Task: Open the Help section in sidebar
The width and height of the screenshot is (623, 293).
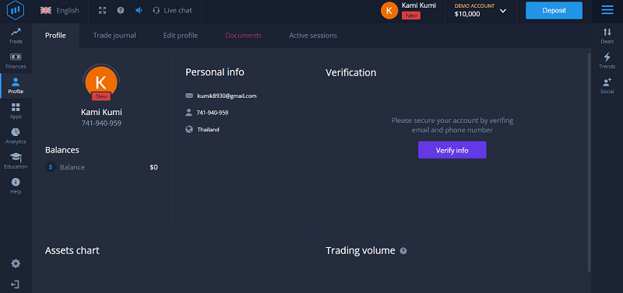Action: tap(16, 186)
